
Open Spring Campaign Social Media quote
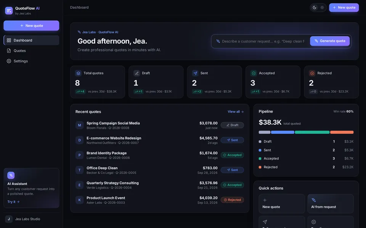160,125
